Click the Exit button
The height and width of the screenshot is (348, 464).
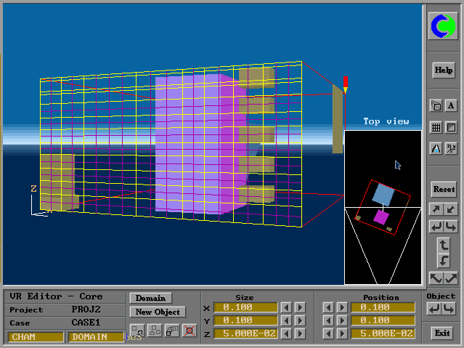click(x=441, y=333)
